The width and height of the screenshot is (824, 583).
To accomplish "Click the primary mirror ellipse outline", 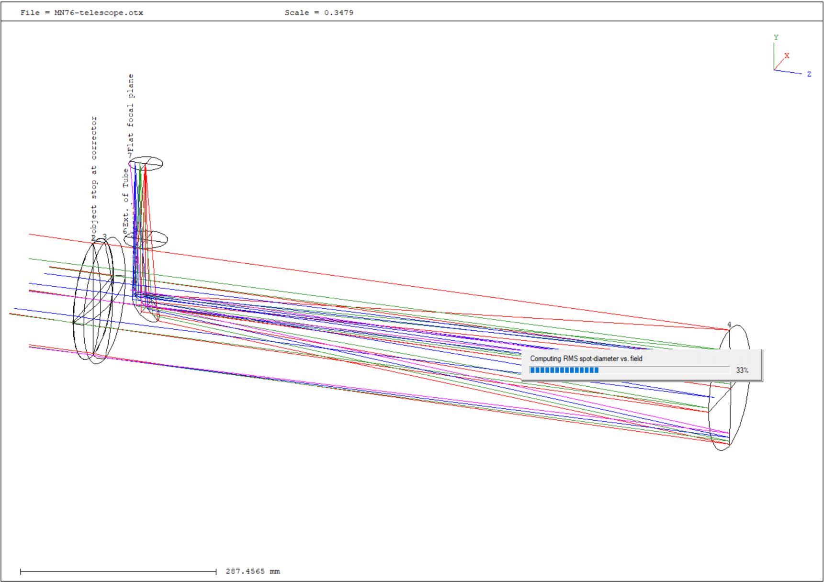I will (729, 388).
